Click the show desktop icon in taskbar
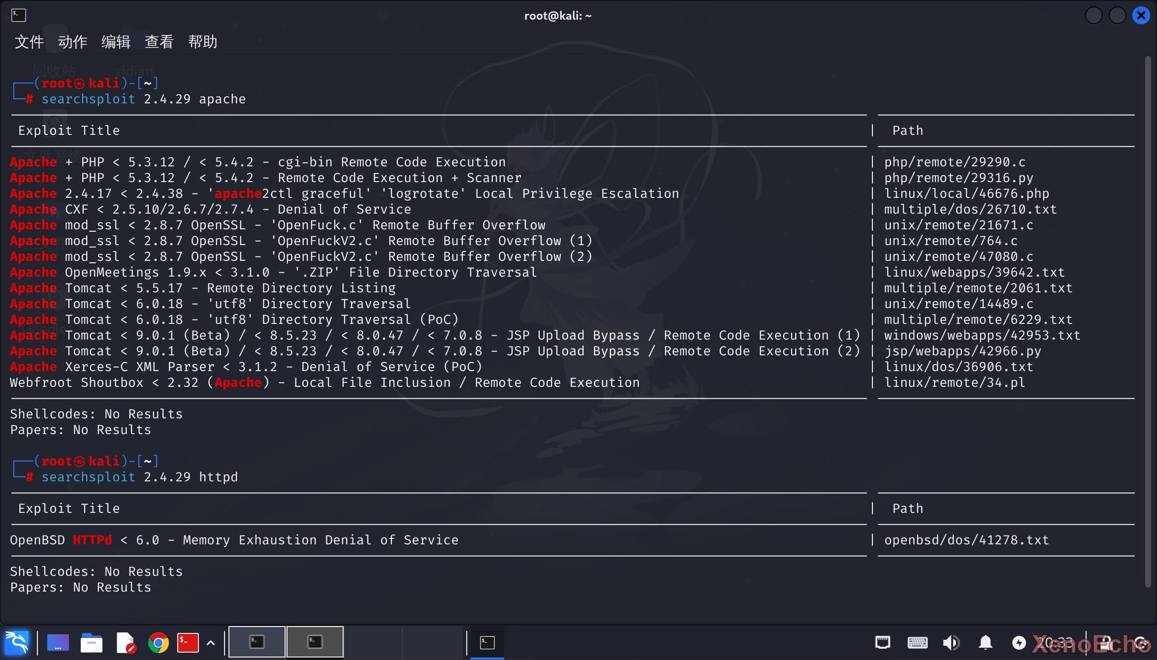1157x660 pixels. [x=58, y=642]
